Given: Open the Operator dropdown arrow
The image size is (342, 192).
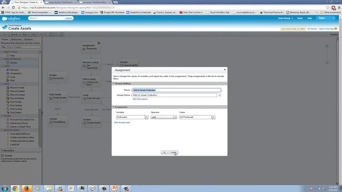Looking at the screenshot, I should coord(175,117).
